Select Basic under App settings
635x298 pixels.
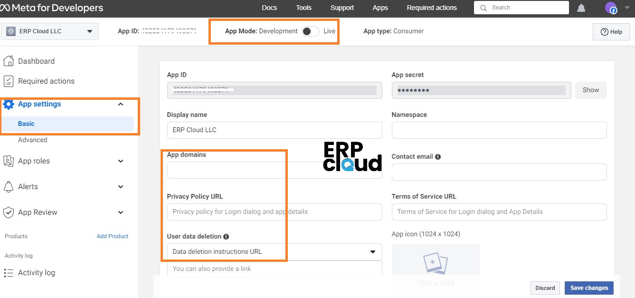[68, 124]
